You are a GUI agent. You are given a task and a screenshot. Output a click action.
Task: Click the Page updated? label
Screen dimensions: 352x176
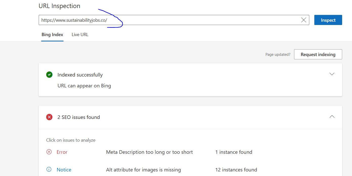tap(278, 54)
